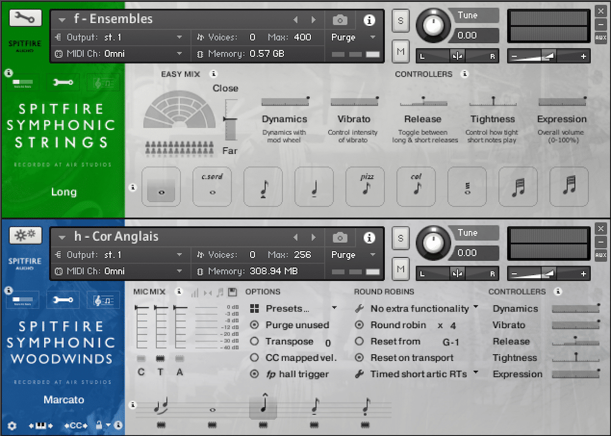The height and width of the screenshot is (436, 611).
Task: Select next preset arrow for f - Ensembles
Action: pyautogui.click(x=313, y=20)
